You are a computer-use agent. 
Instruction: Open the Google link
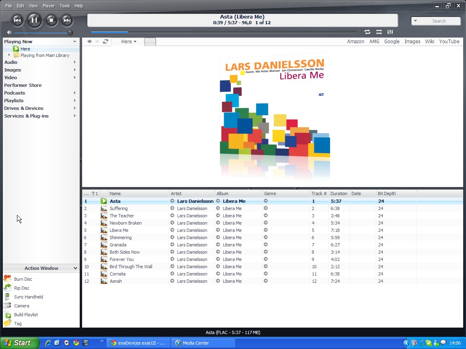392,42
